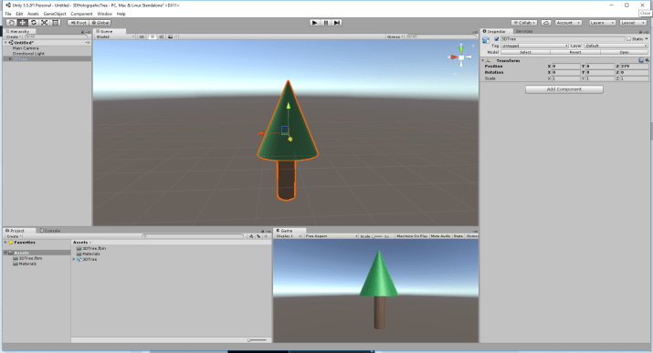Open the scene Gizmos dropdown
653x353 pixels.
tap(395, 36)
